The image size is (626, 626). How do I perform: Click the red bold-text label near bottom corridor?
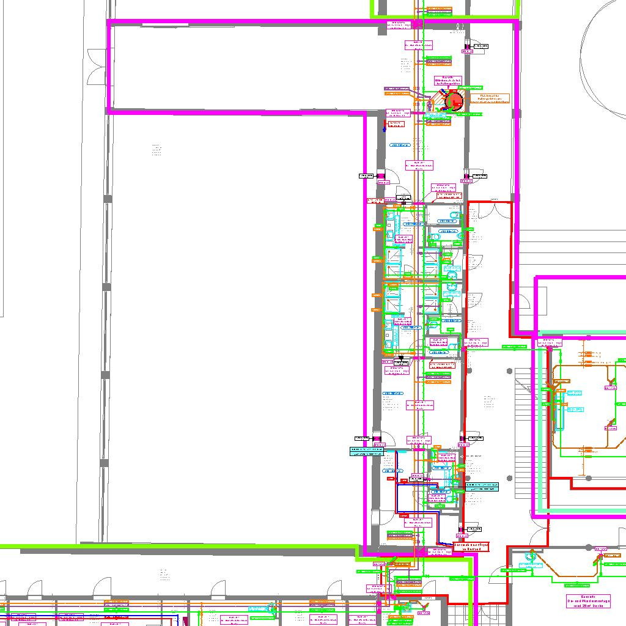tap(471, 547)
